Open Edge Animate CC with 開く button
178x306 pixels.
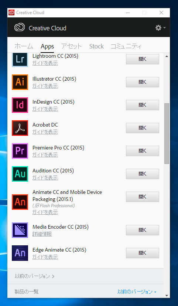pos(143,253)
